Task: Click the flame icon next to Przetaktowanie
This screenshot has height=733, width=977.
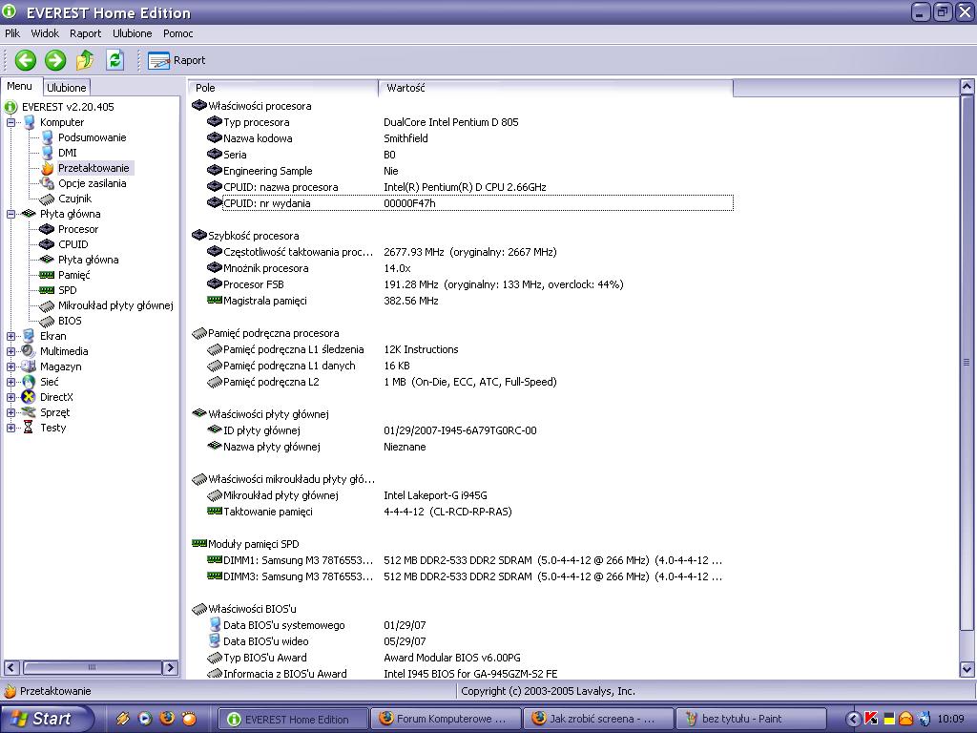Action: (48, 168)
